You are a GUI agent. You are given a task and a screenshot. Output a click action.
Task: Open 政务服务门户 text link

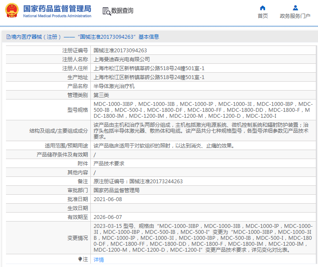295,16
